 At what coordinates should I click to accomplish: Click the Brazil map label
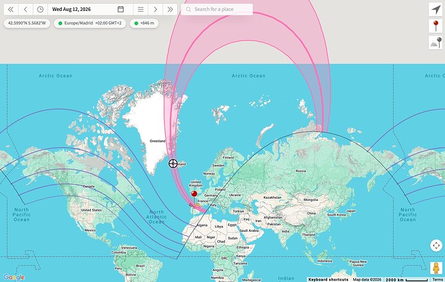[140, 266]
